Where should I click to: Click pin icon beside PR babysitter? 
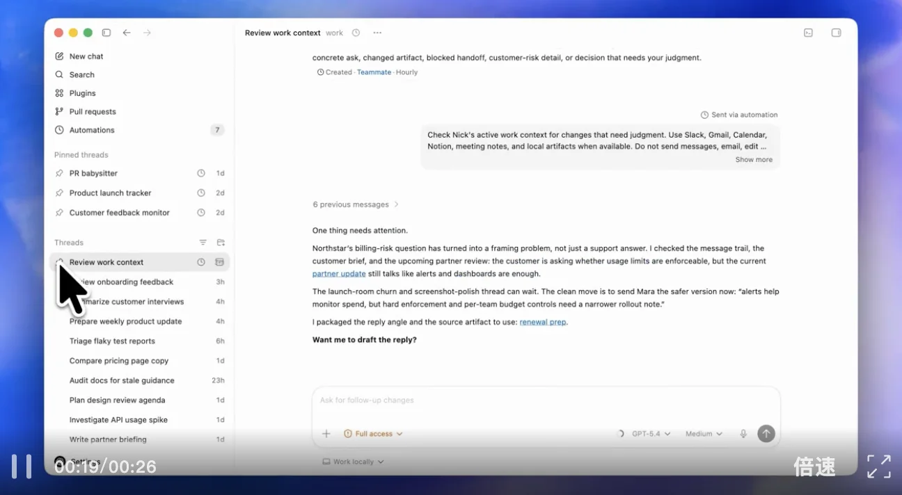[59, 173]
